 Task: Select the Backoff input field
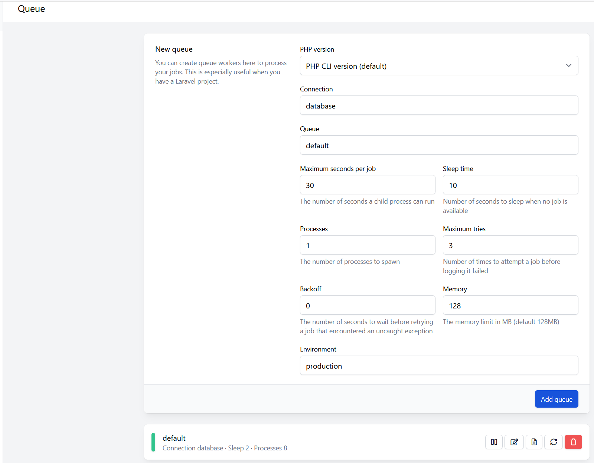tap(368, 305)
